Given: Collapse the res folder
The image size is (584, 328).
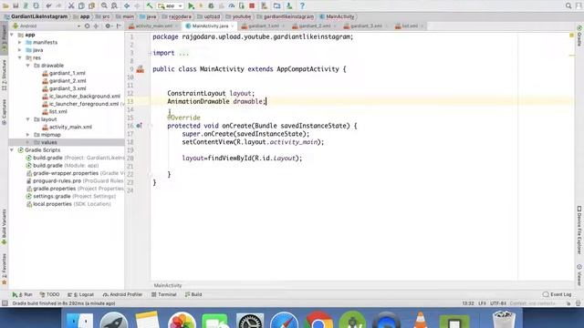Looking at the screenshot, I should pos(20,57).
